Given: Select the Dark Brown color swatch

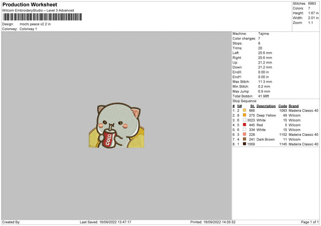Looking at the screenshot, I should (x=244, y=139).
